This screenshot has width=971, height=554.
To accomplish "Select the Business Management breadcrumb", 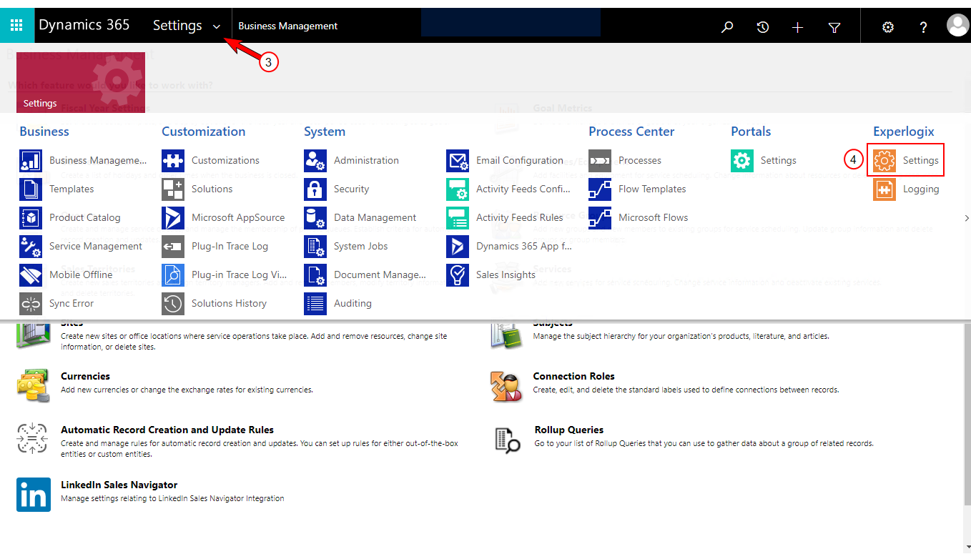I will pos(288,26).
